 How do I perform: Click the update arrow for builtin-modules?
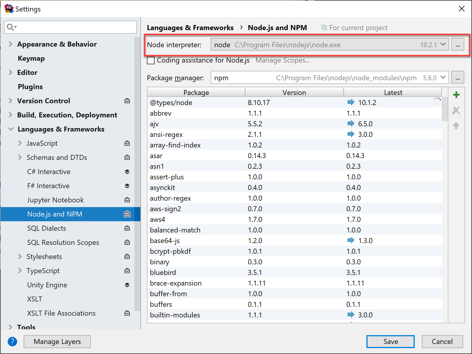tap(351, 315)
